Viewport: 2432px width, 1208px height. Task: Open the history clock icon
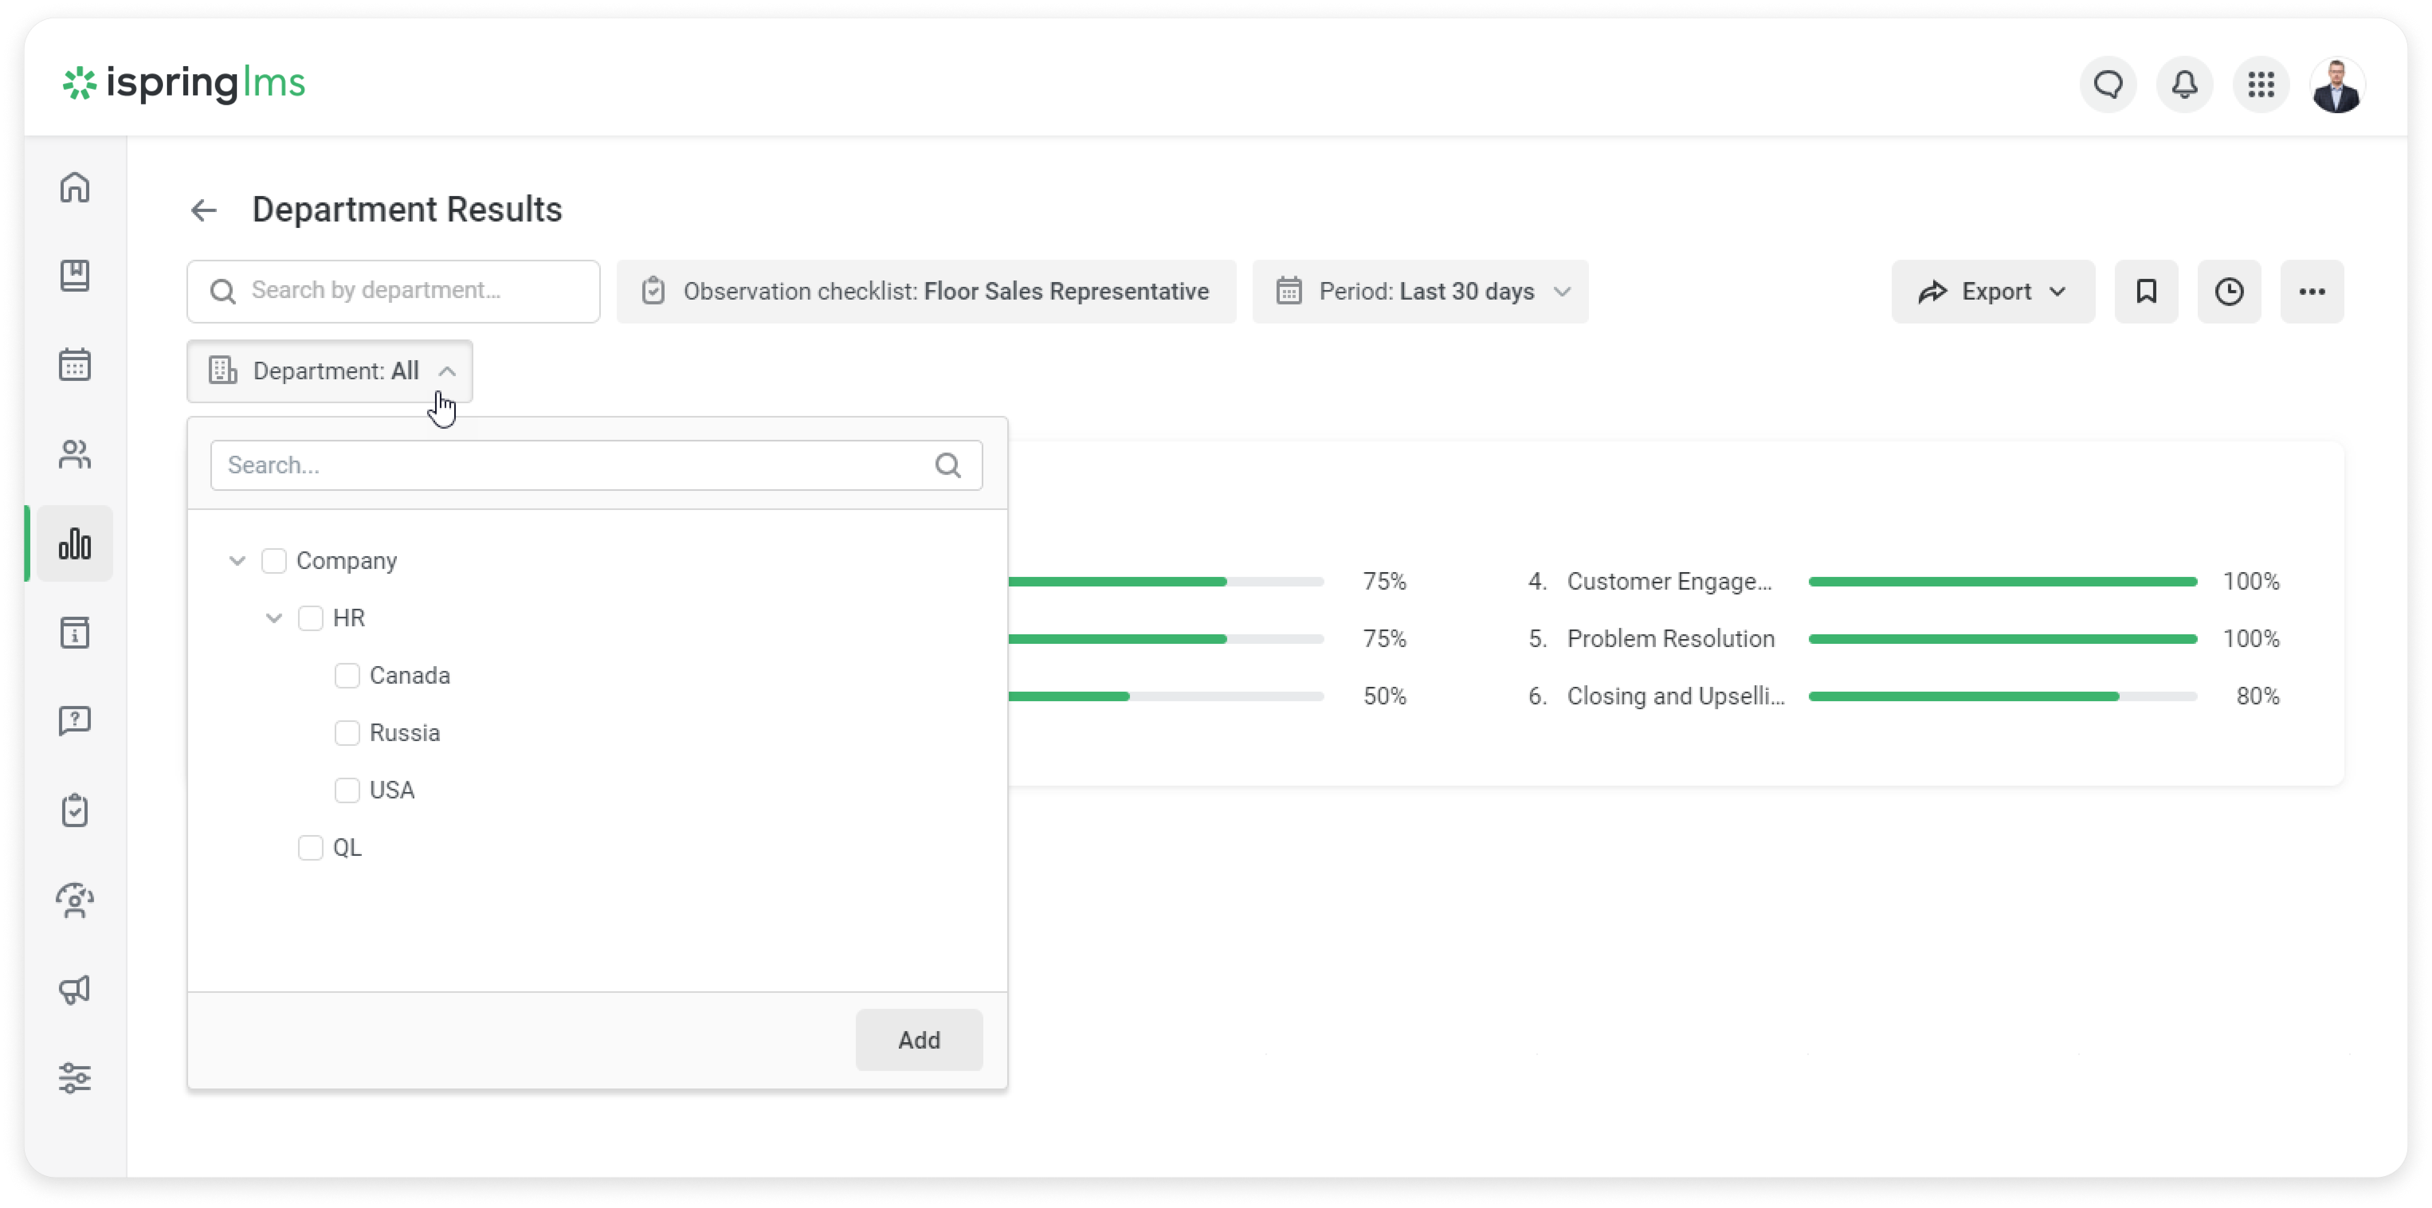pyautogui.click(x=2229, y=292)
